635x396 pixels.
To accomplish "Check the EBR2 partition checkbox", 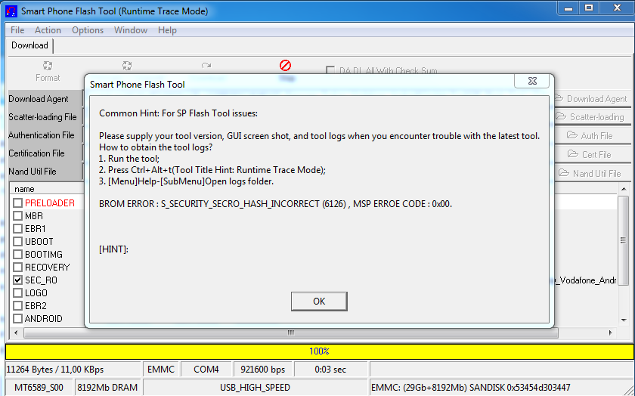I will (18, 306).
